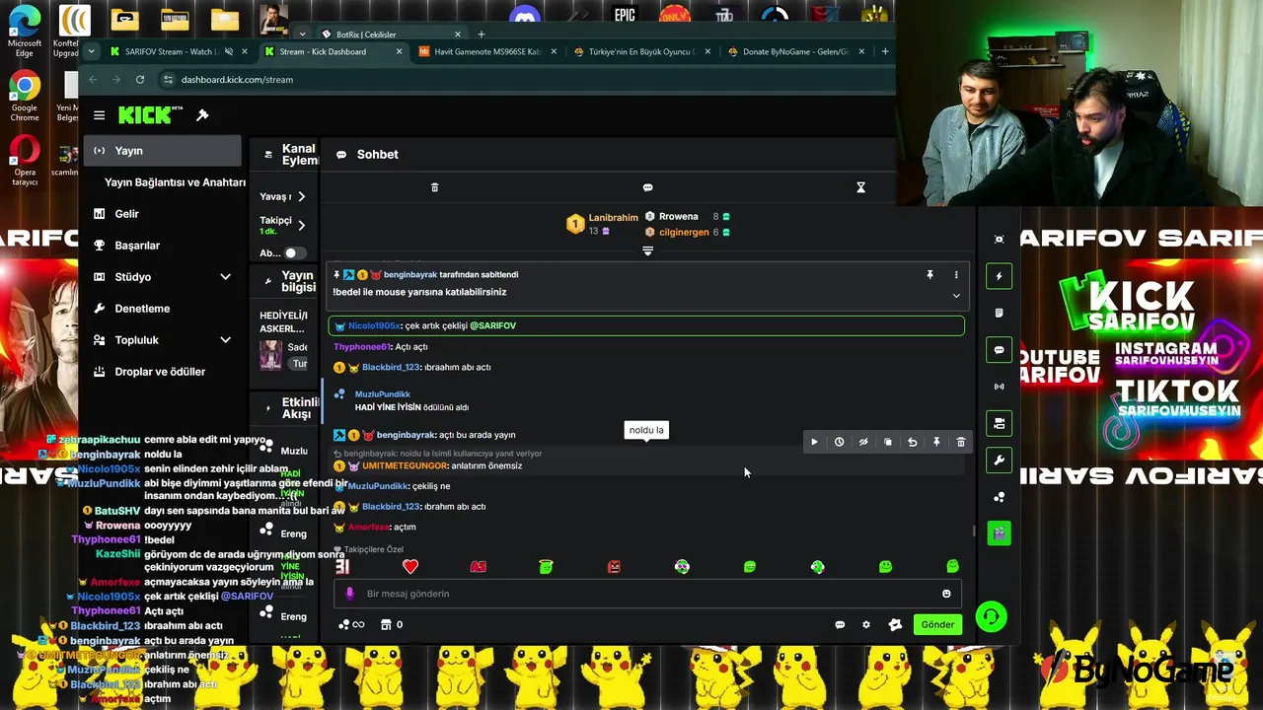The height and width of the screenshot is (710, 1263).
Task: Expand the Yavaş mod option
Action: [301, 196]
